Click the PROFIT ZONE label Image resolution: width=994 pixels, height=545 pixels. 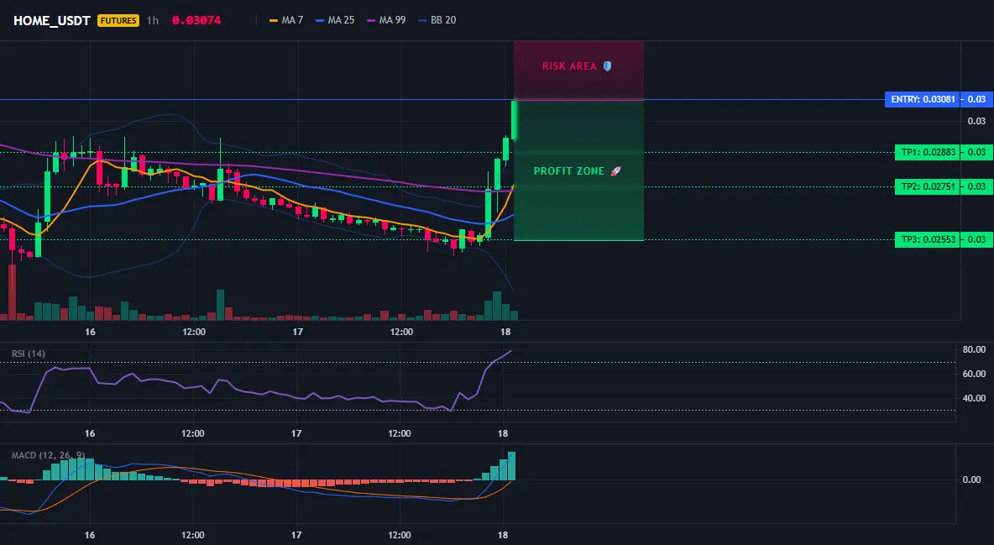[x=569, y=171]
